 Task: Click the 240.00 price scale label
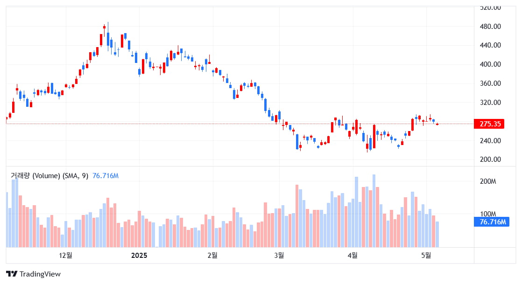490,141
